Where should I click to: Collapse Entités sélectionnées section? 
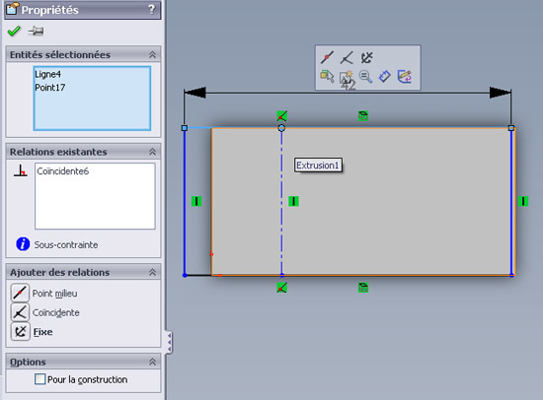pos(152,54)
